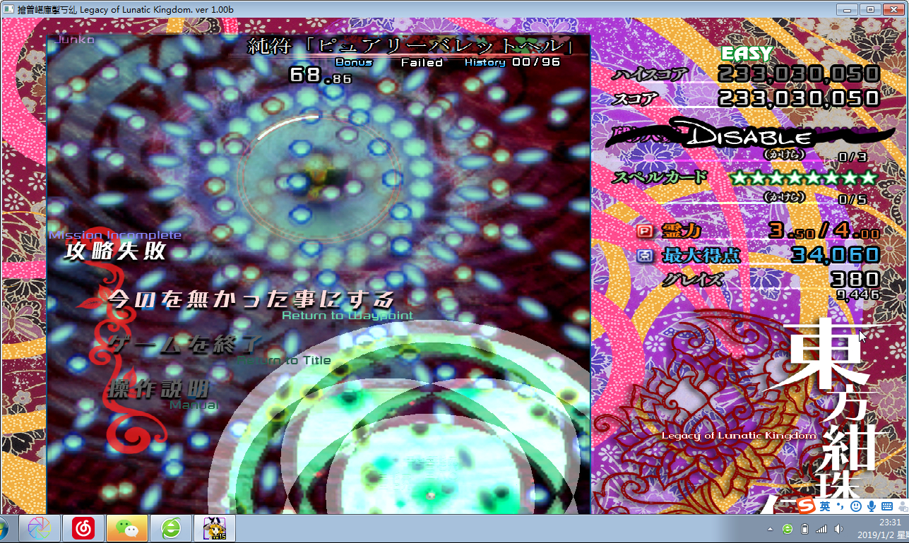Toggle Sogou English/Chinese mode button
Image resolution: width=909 pixels, height=543 pixels.
point(825,506)
